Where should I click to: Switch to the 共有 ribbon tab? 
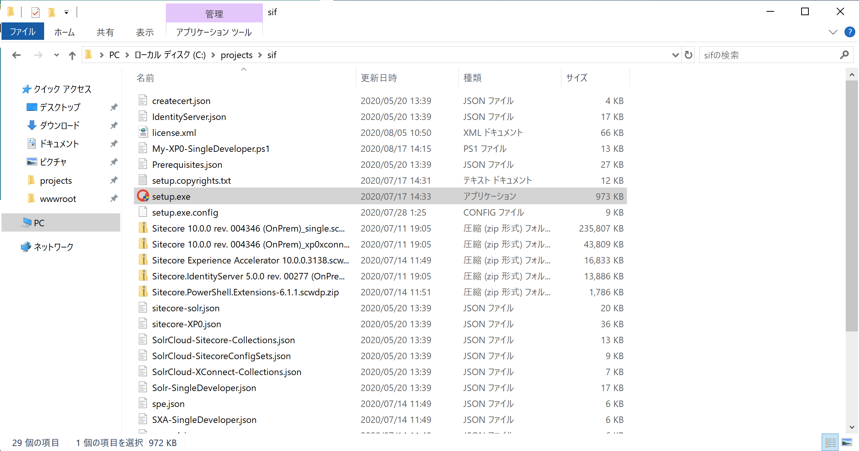[105, 32]
